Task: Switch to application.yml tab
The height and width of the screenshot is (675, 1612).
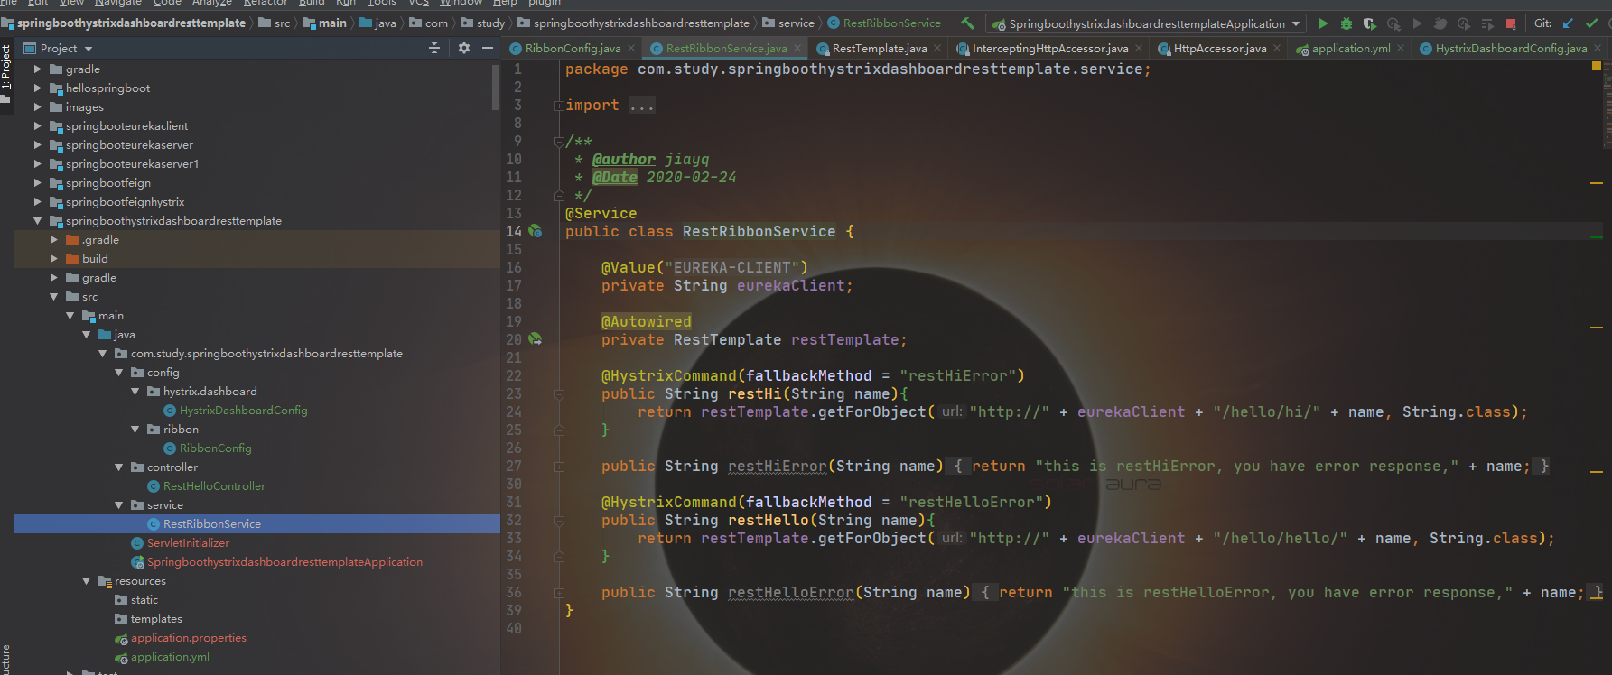Action: pyautogui.click(x=1351, y=49)
